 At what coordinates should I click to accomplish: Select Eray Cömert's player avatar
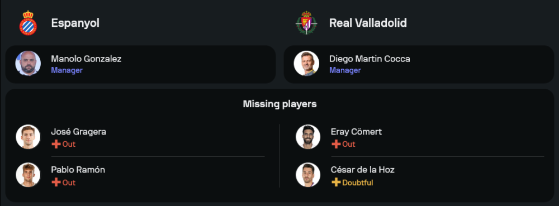tap(308, 137)
